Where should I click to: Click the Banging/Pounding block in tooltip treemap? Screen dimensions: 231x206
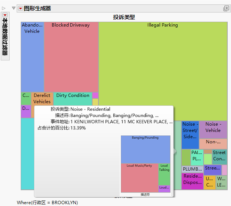(x=145, y=149)
